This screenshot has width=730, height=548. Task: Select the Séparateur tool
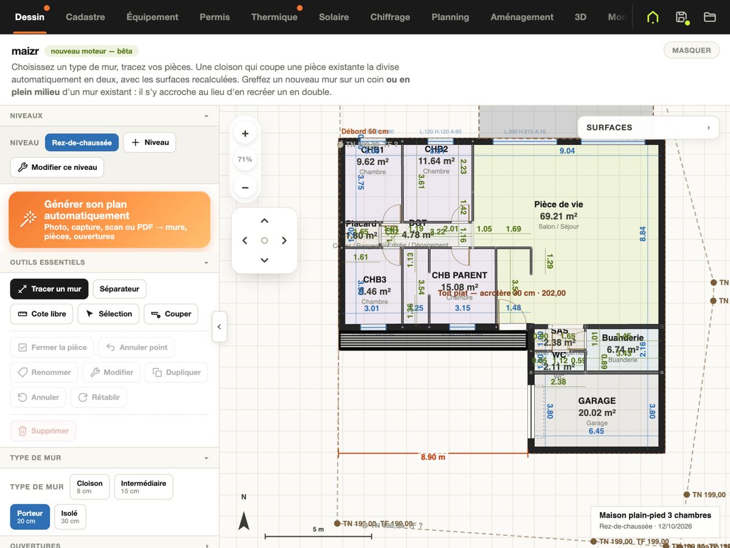(119, 289)
